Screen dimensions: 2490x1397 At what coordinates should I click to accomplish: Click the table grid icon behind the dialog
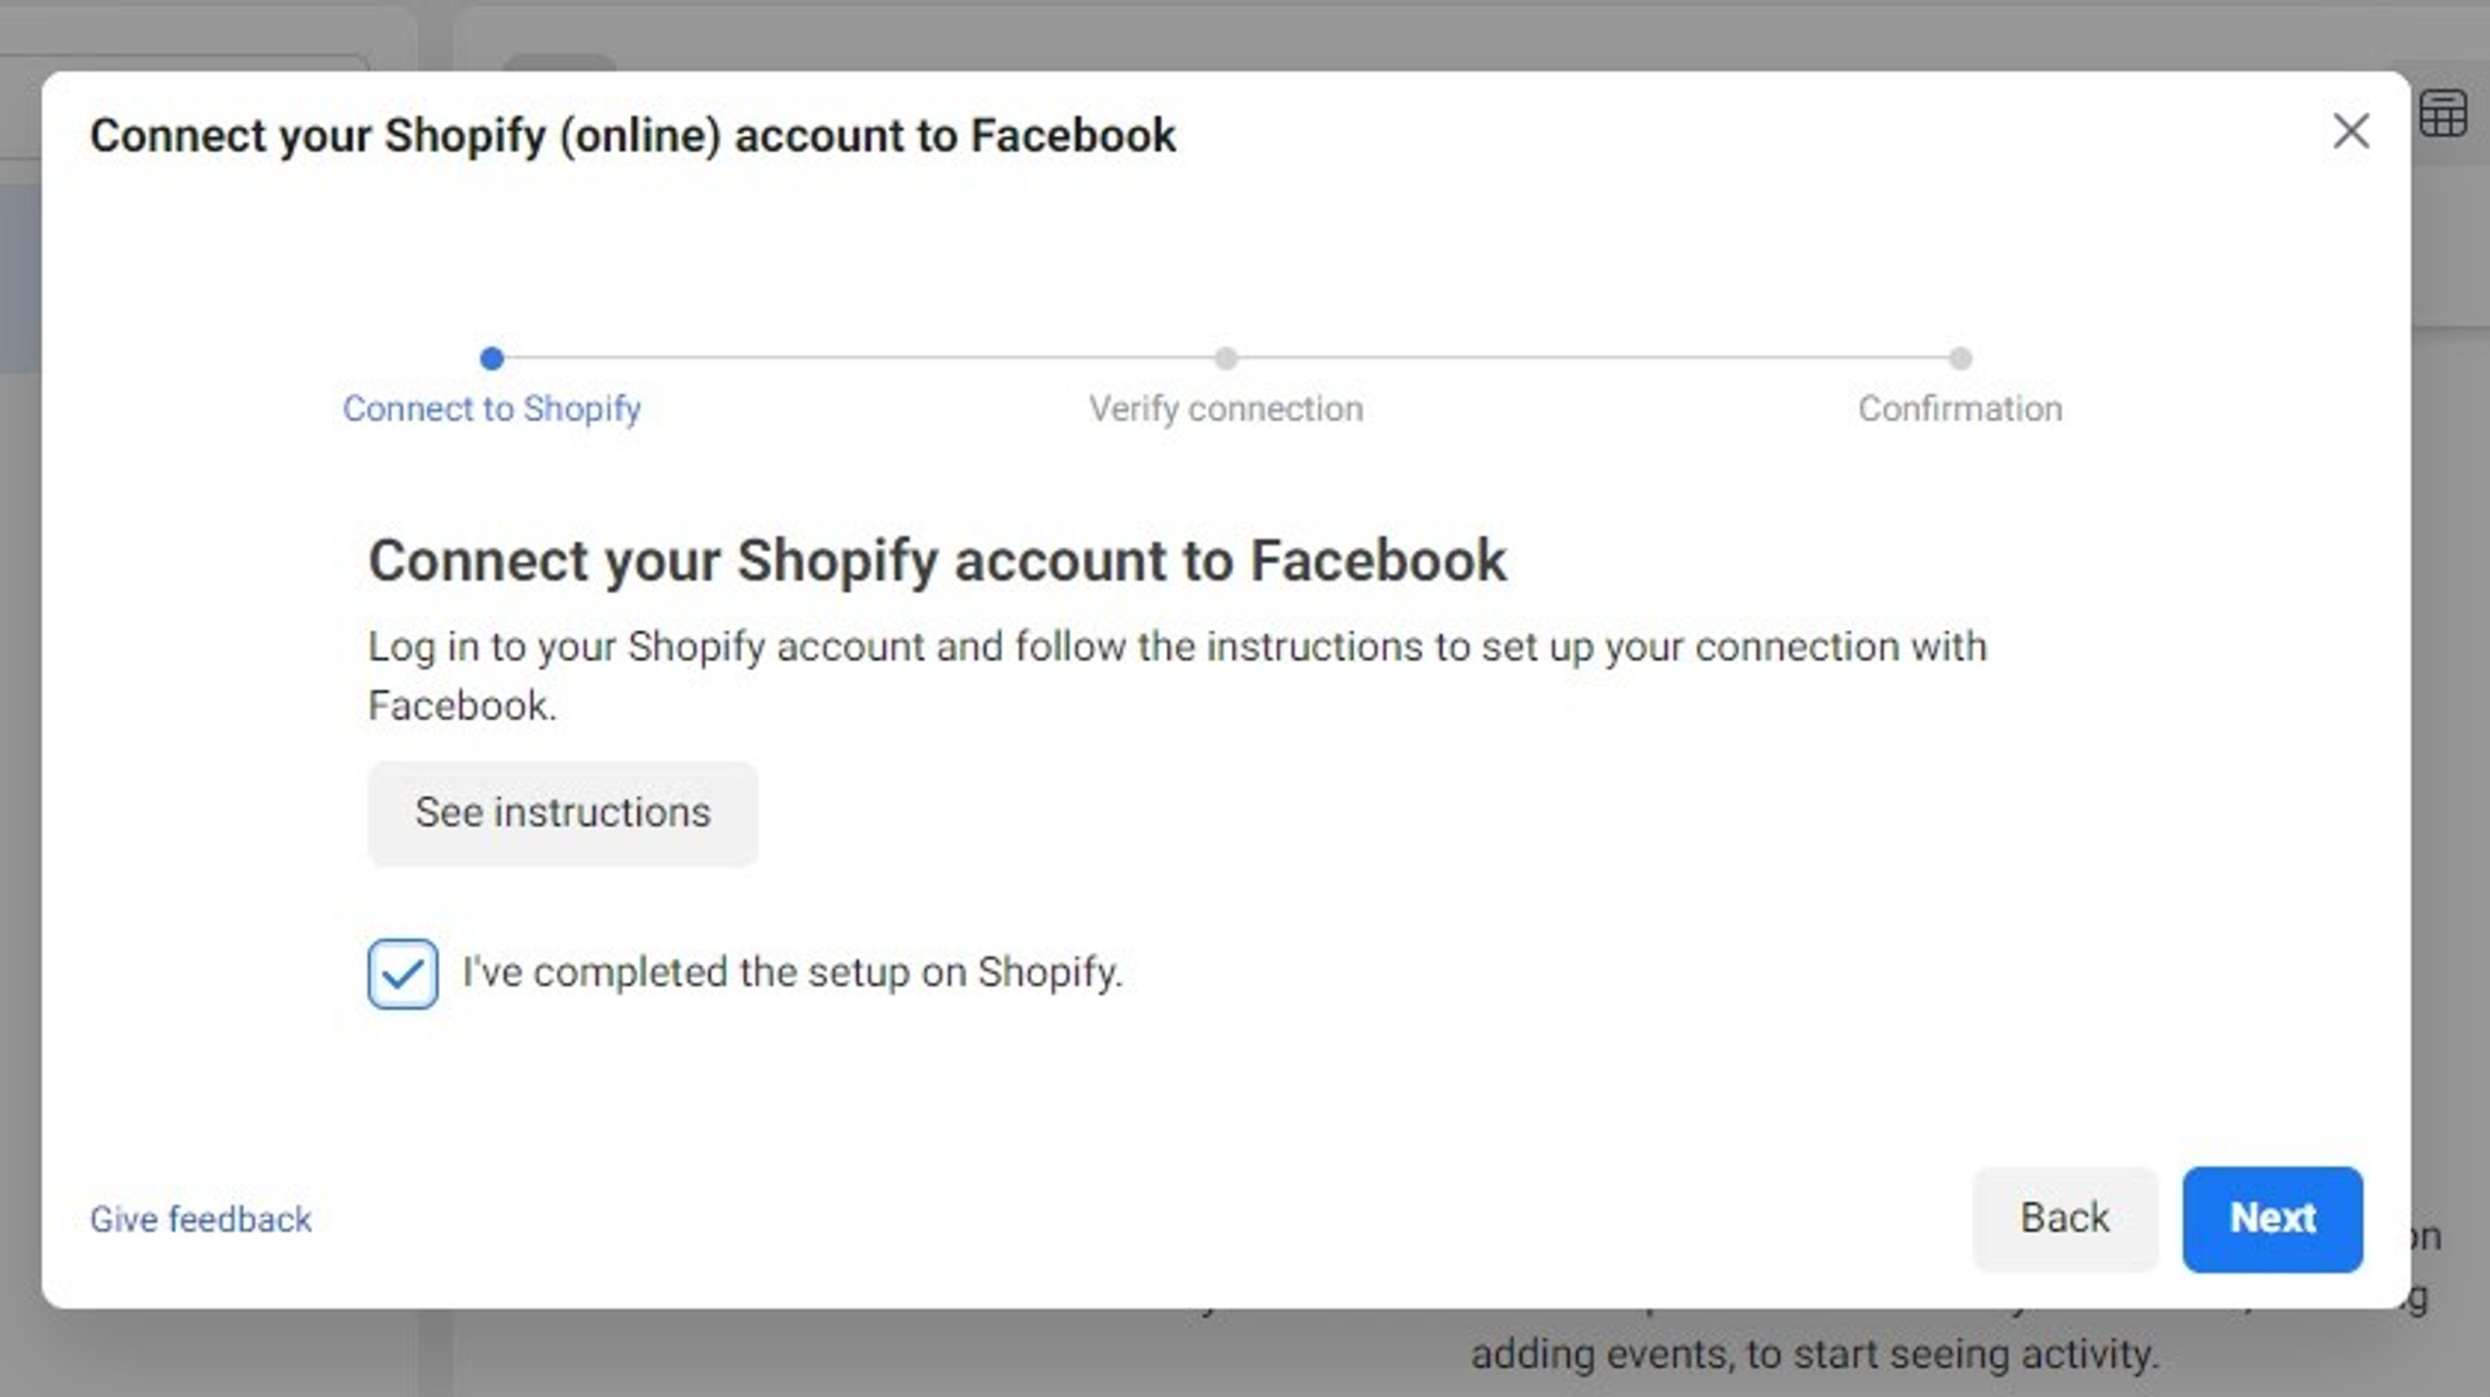pos(2442,116)
